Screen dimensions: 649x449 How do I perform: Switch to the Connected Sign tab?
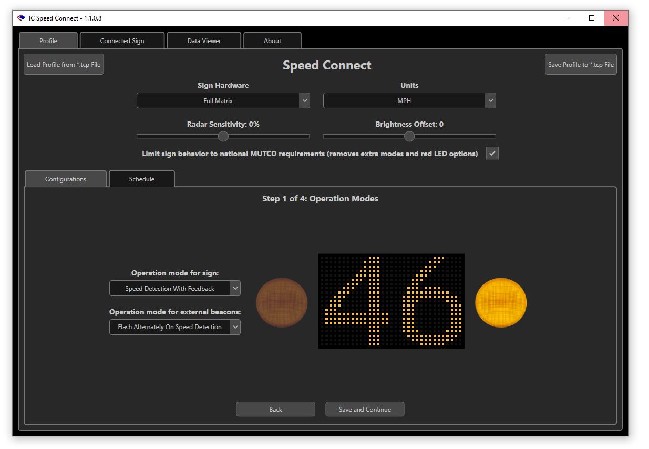(122, 41)
